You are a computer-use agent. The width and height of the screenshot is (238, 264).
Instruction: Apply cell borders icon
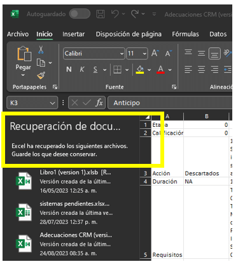(117, 70)
